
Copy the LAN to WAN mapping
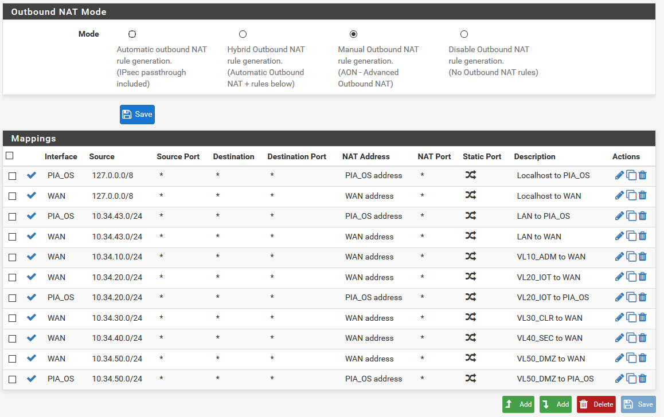click(631, 237)
